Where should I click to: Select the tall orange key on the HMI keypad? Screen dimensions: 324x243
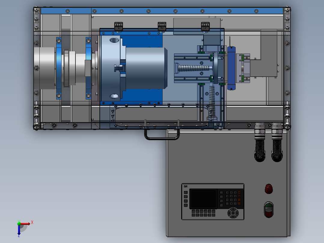(239, 201)
